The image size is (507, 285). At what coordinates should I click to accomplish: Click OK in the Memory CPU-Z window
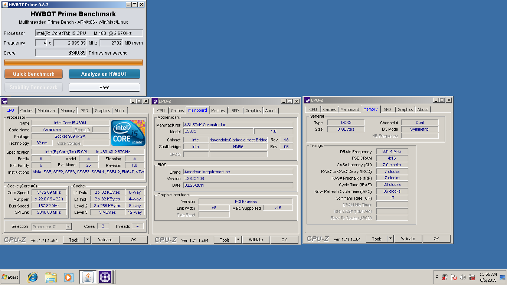click(x=436, y=239)
